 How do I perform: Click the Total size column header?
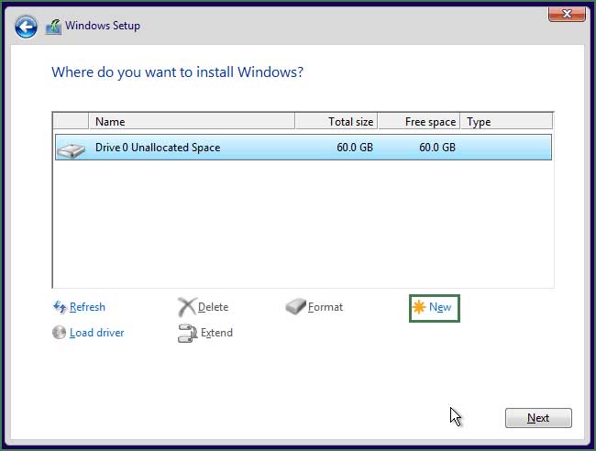pos(337,122)
